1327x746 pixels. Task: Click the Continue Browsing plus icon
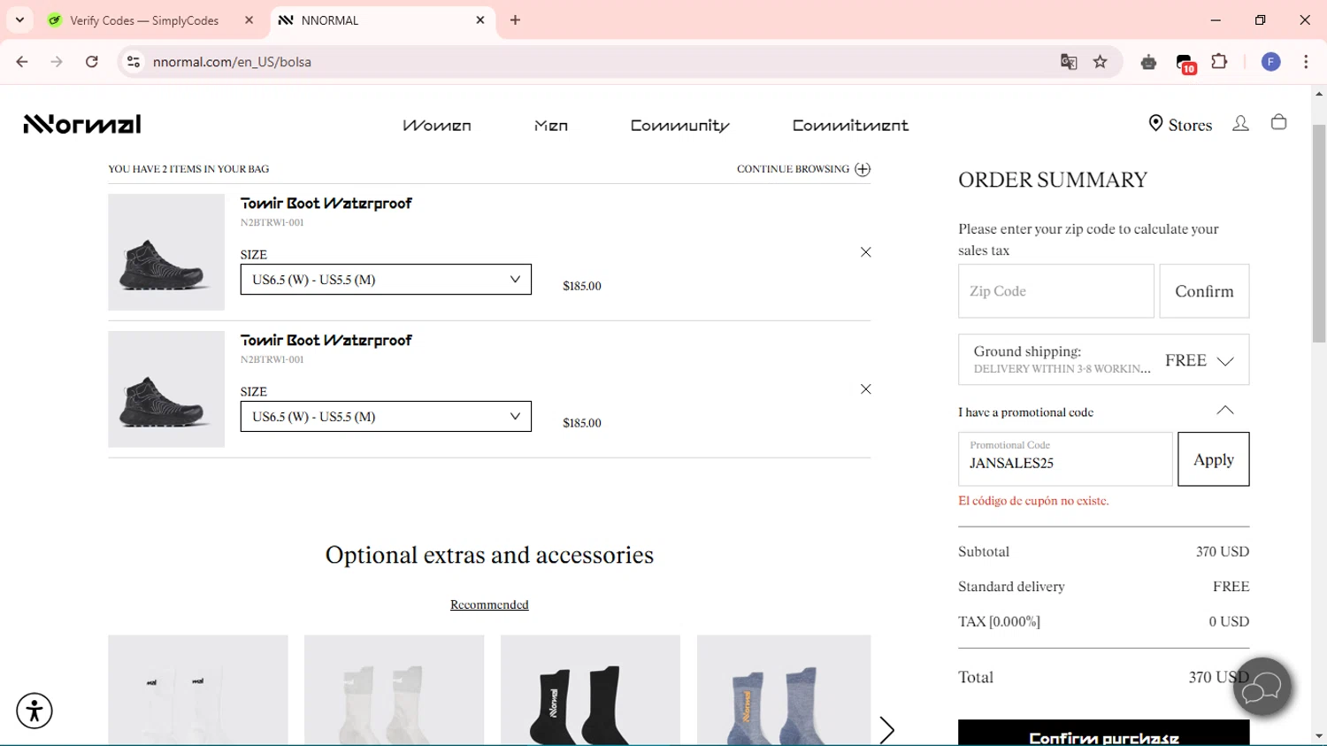(x=863, y=169)
